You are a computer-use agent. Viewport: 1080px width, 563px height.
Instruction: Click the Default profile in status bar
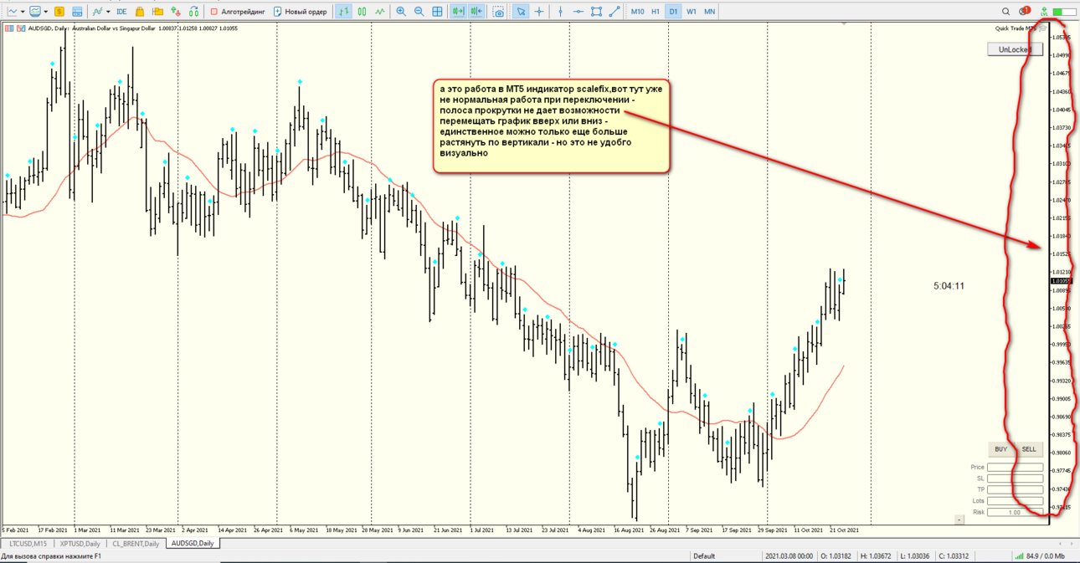(x=704, y=556)
